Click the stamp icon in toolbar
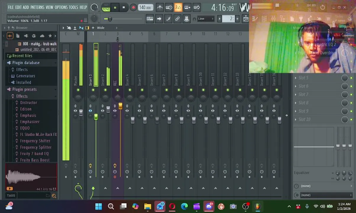This screenshot has width=356, height=213. 187,19
